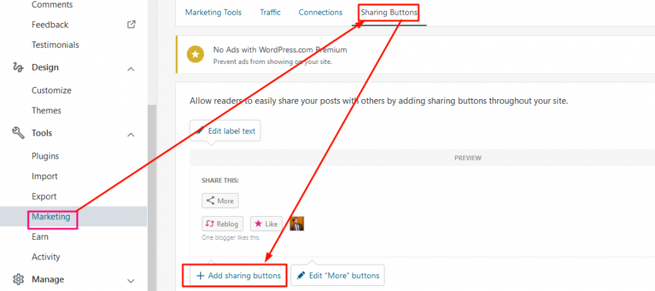Screen dimensions: 655x291
Task: Collapse the Tools section chevron
Action: [130, 134]
